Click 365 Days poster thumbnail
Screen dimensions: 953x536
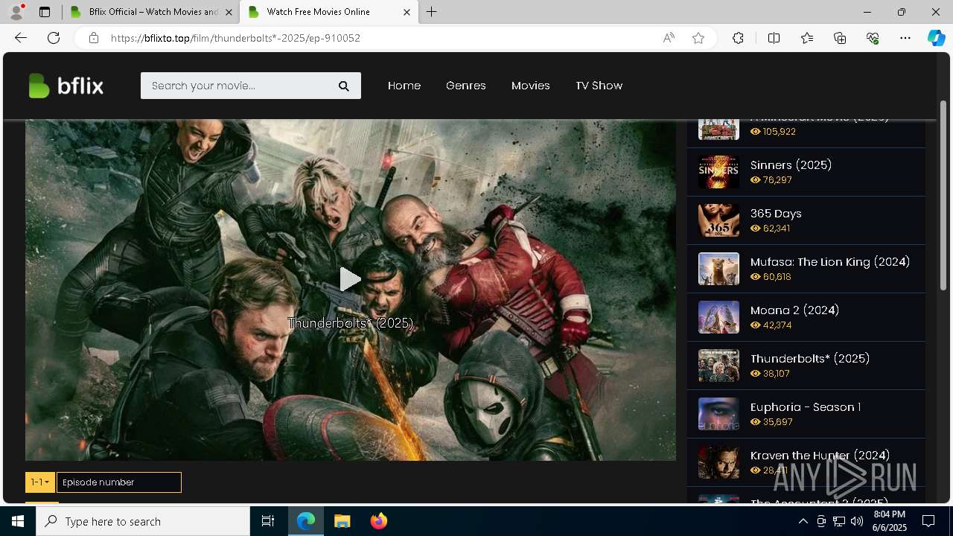pyautogui.click(x=718, y=220)
